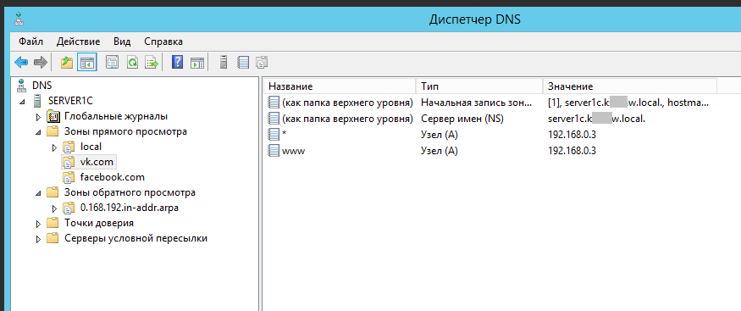Select Серверы условной пересылки label

[x=135, y=238]
